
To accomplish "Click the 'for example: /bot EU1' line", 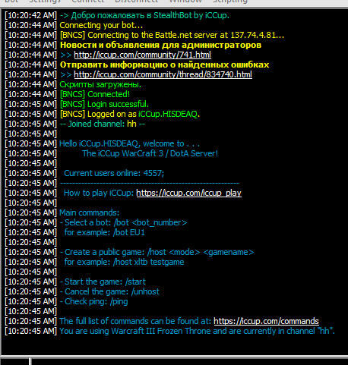I will click(105, 232).
